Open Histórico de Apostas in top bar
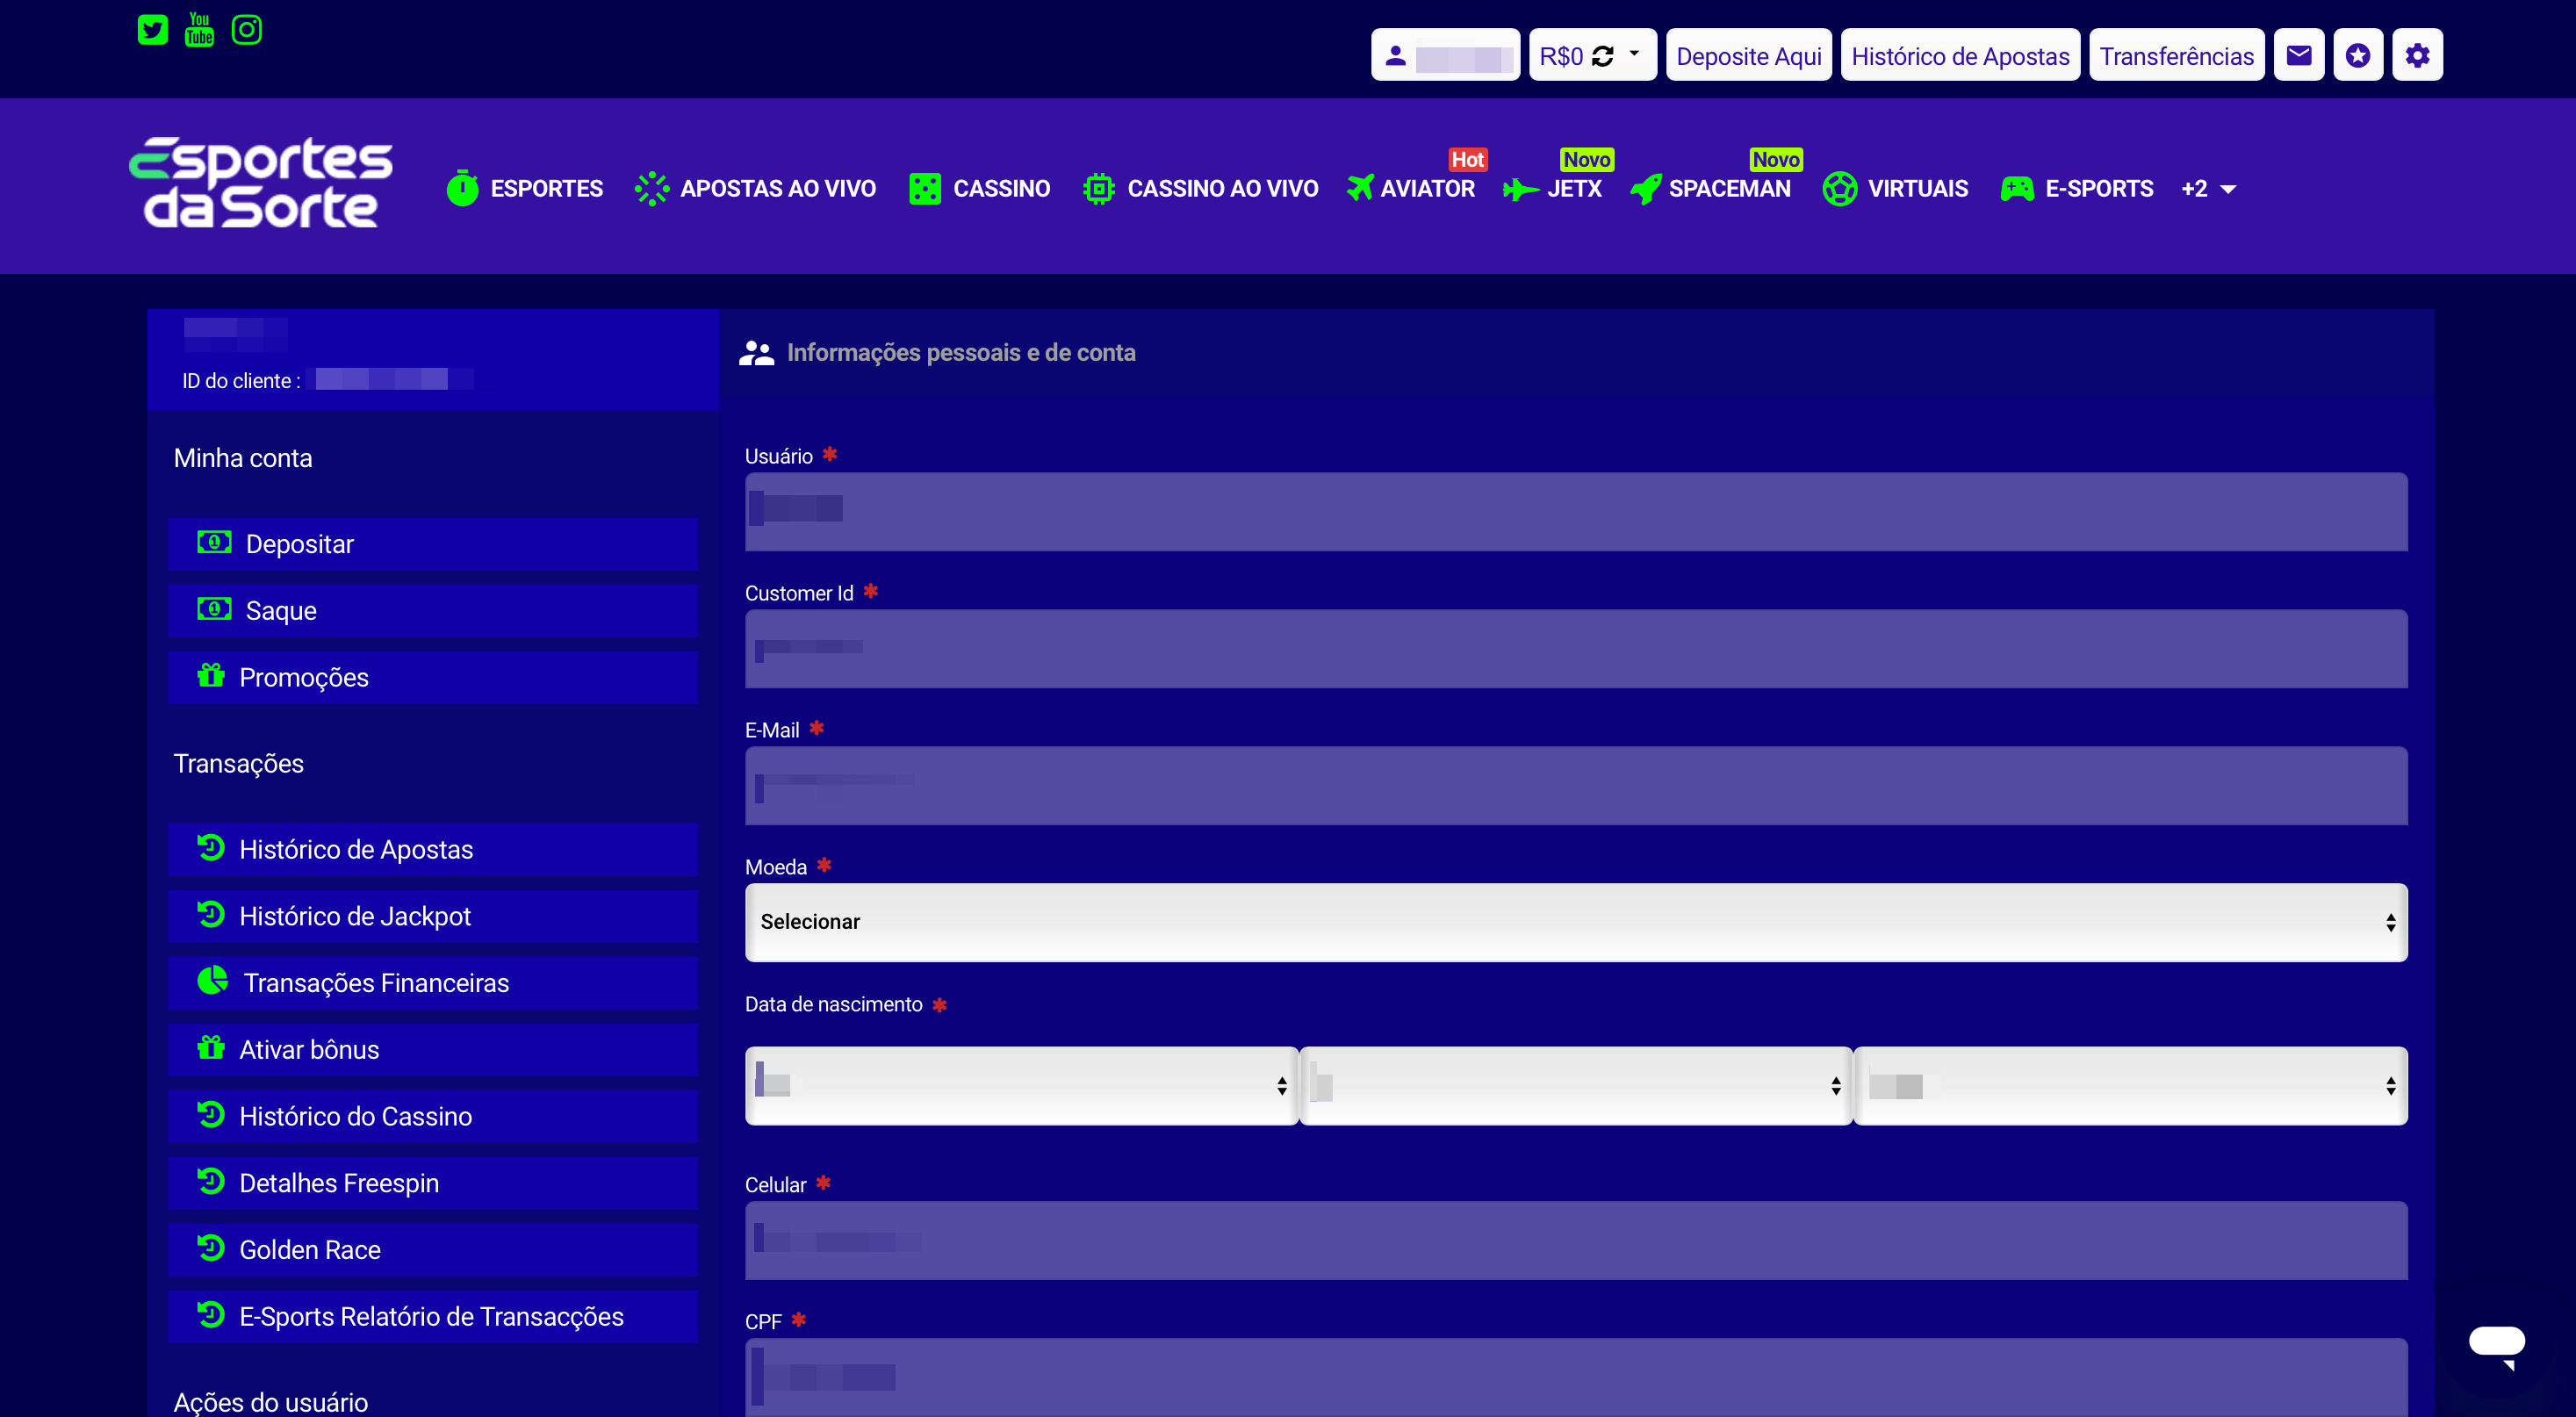This screenshot has height=1417, width=2576. [1960, 55]
